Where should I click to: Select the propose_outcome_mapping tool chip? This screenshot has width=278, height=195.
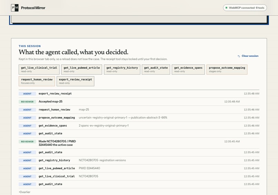227,69
